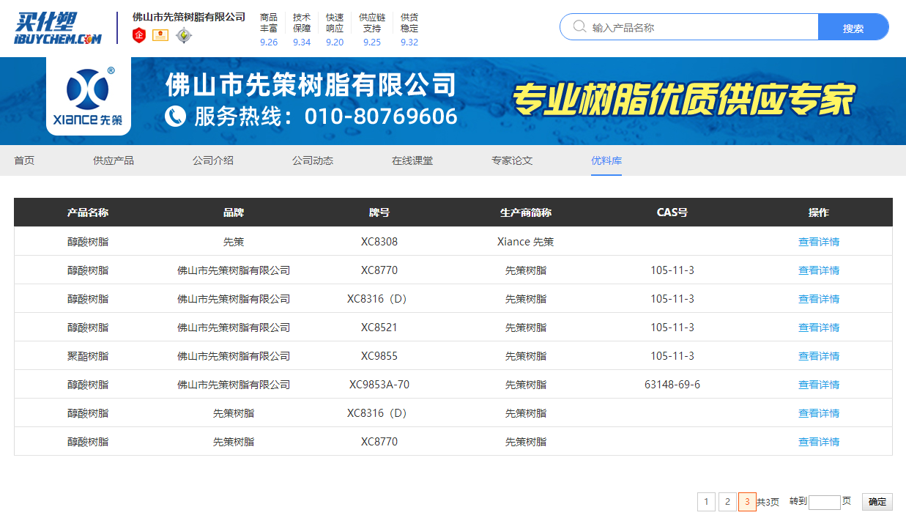Open the 在线课堂 tab
Image resolution: width=906 pixels, height=518 pixels.
pyautogui.click(x=412, y=160)
